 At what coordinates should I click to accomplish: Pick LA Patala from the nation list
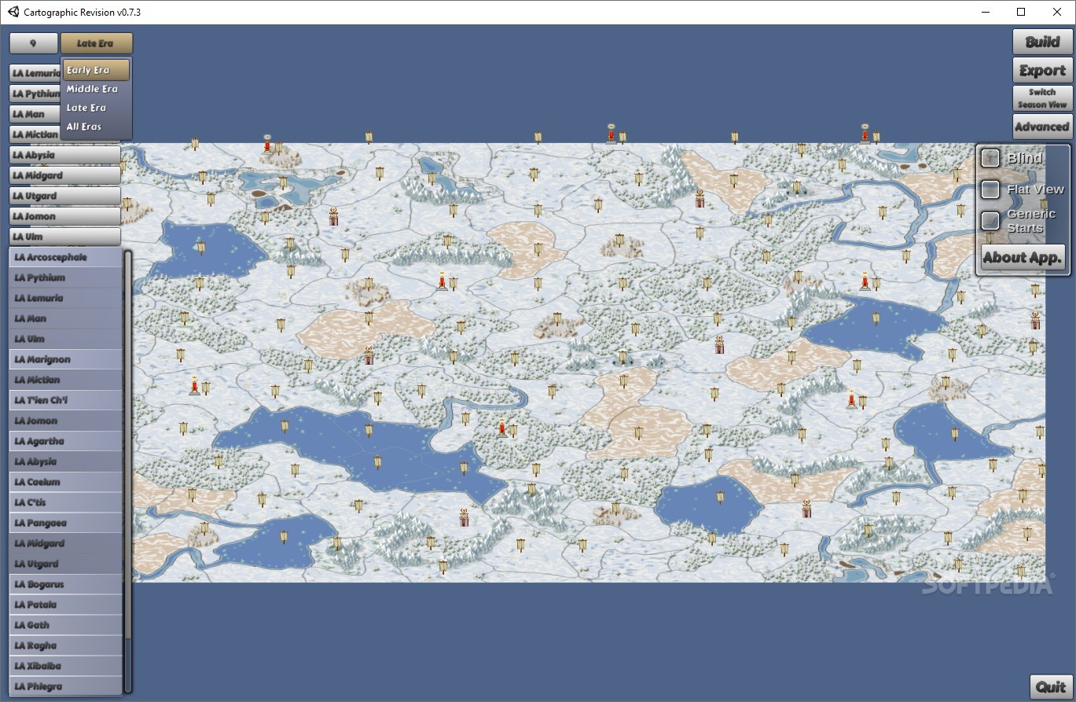click(x=66, y=605)
